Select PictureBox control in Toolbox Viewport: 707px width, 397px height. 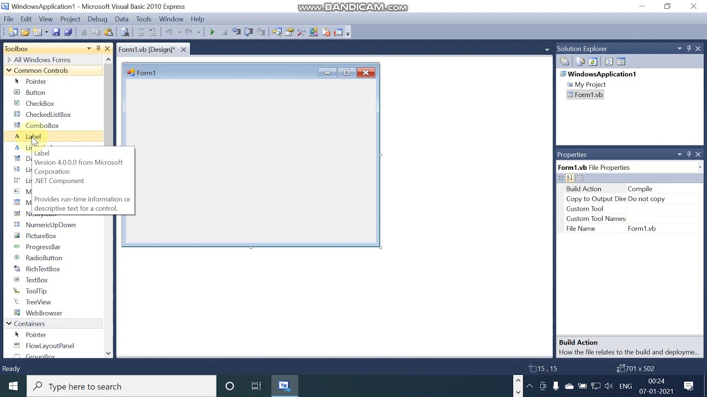click(41, 236)
